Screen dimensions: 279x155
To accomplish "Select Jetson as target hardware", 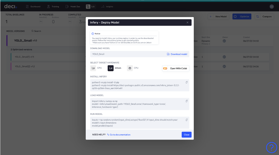I will pos(111,68).
